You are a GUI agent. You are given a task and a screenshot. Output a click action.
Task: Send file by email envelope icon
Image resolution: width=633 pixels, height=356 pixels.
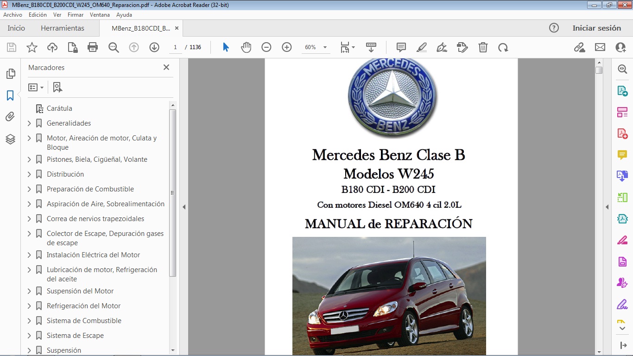(600, 47)
